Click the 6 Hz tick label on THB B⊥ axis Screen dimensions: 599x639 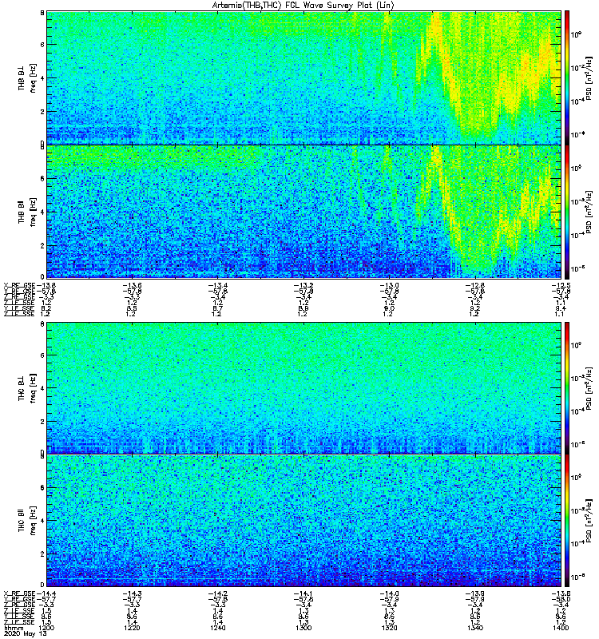click(42, 45)
